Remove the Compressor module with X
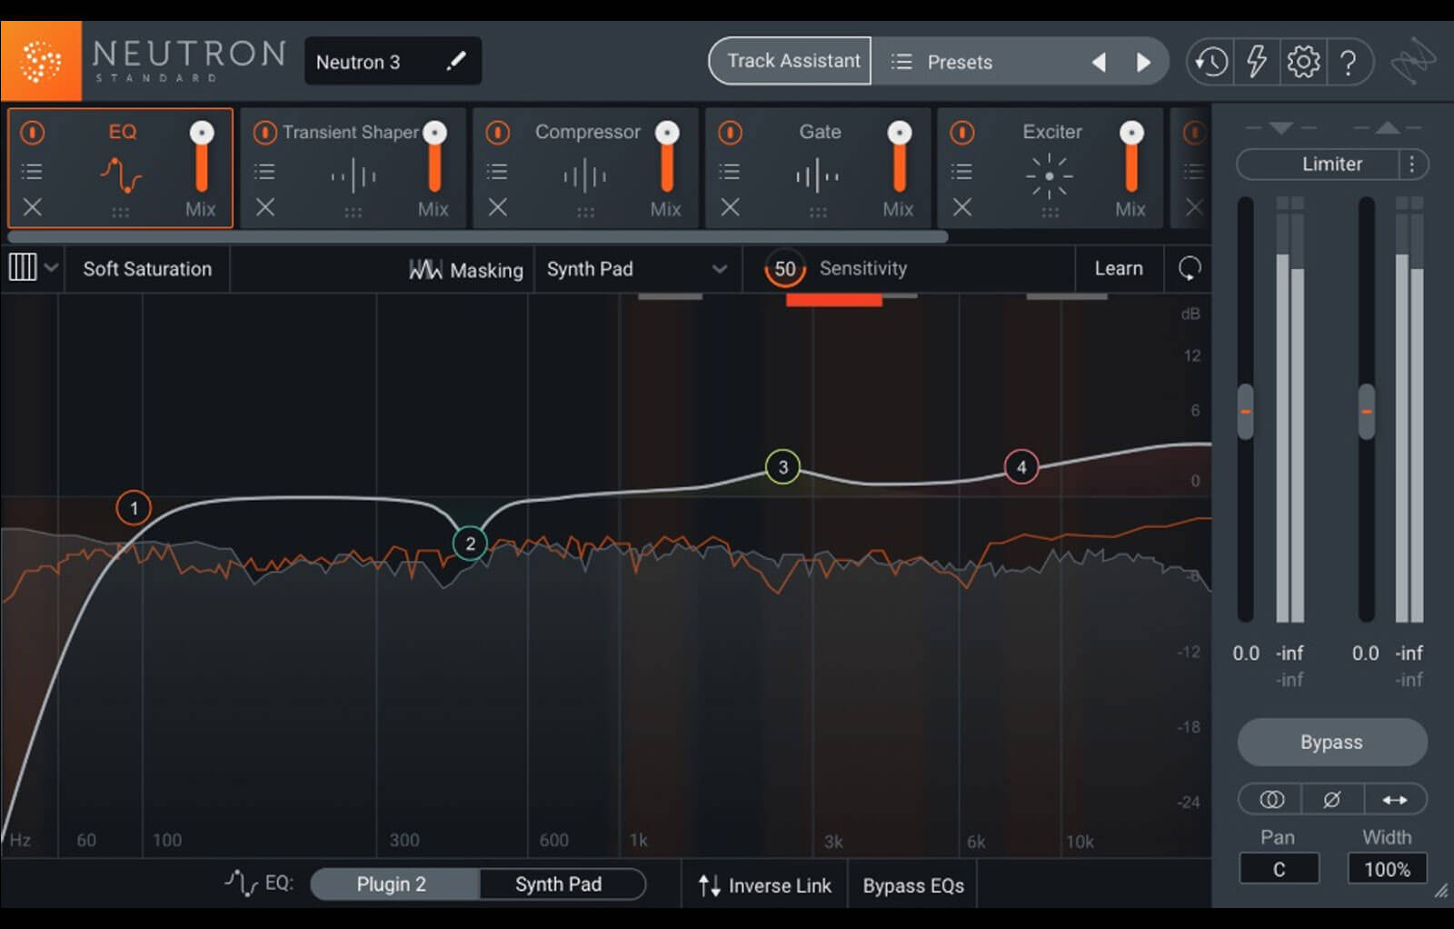1454x929 pixels. pos(498,207)
